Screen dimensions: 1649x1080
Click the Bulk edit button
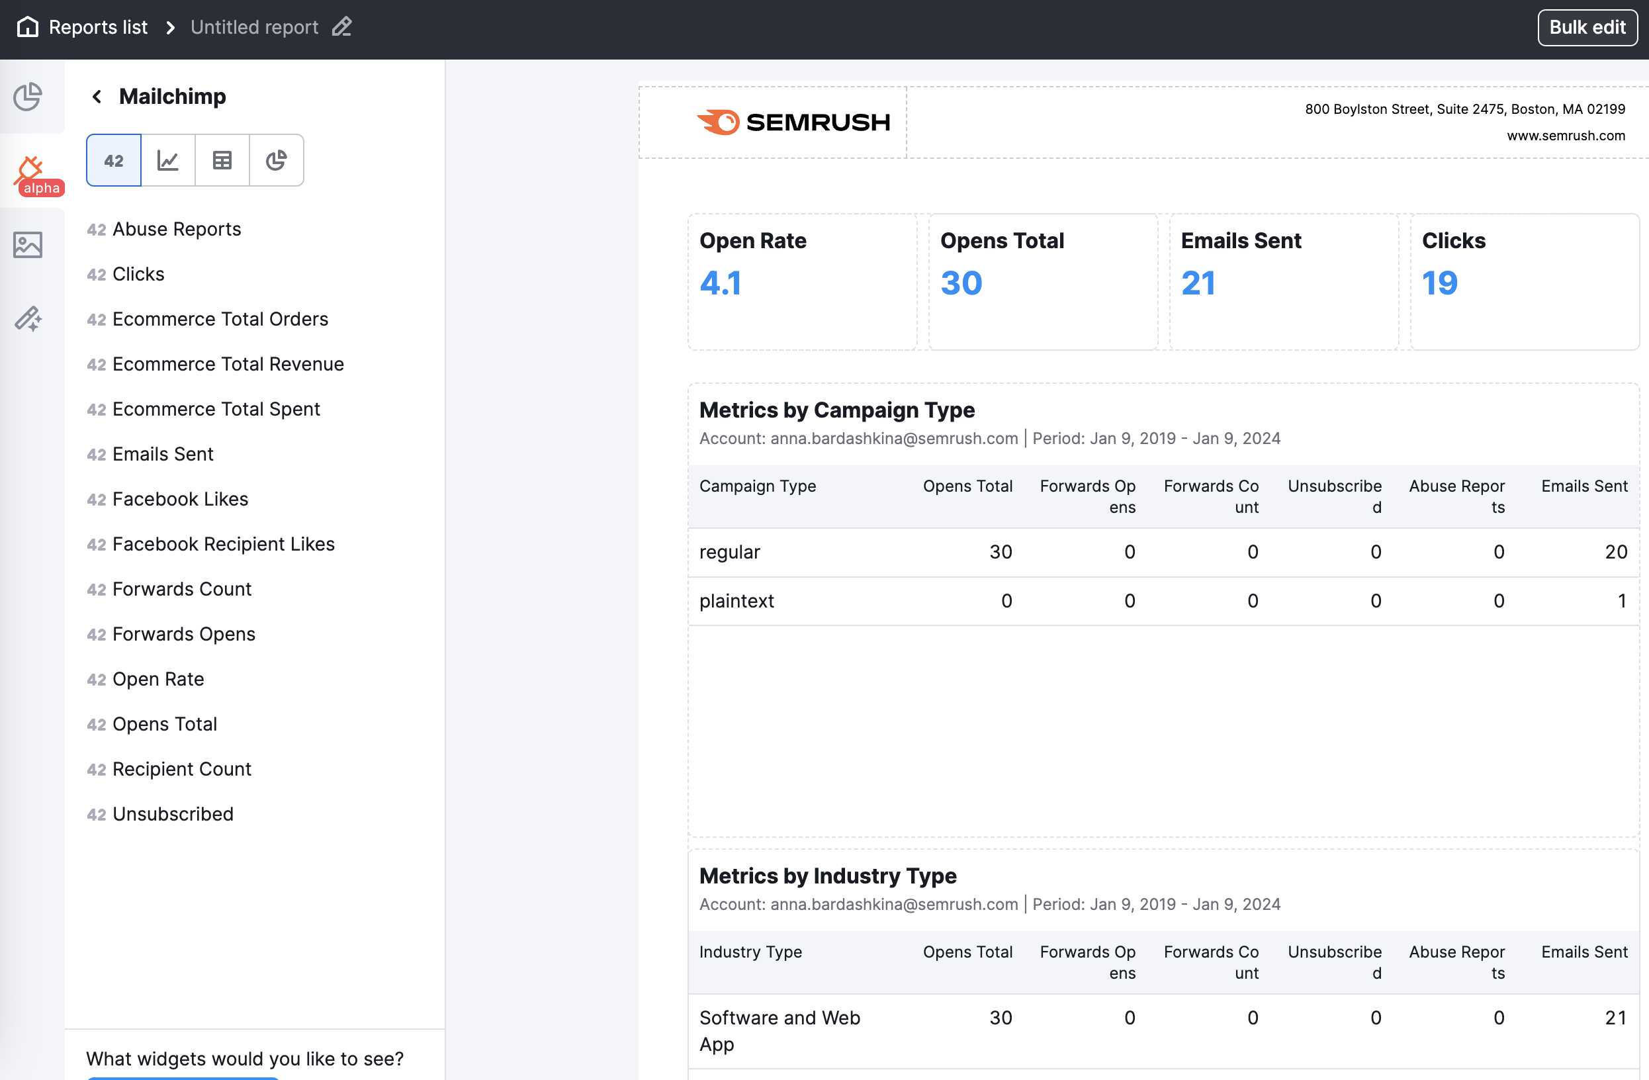[1587, 28]
